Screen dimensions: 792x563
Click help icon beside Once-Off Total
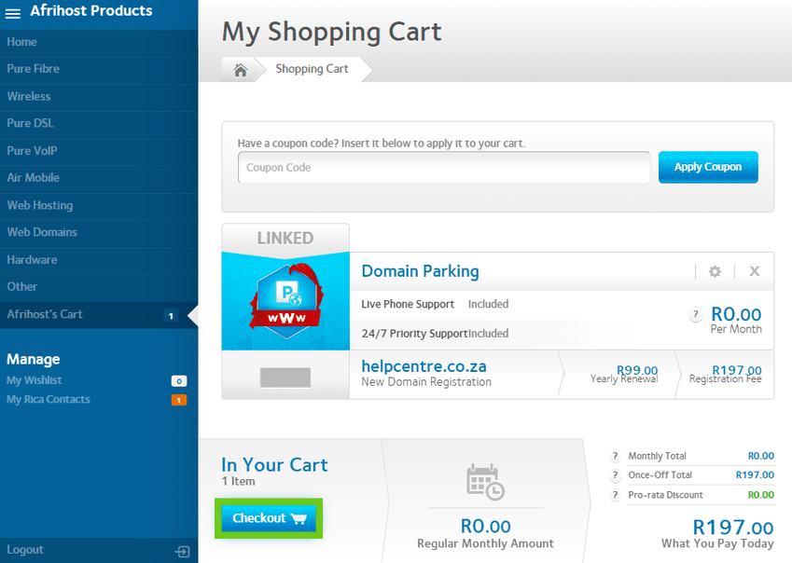click(x=615, y=475)
